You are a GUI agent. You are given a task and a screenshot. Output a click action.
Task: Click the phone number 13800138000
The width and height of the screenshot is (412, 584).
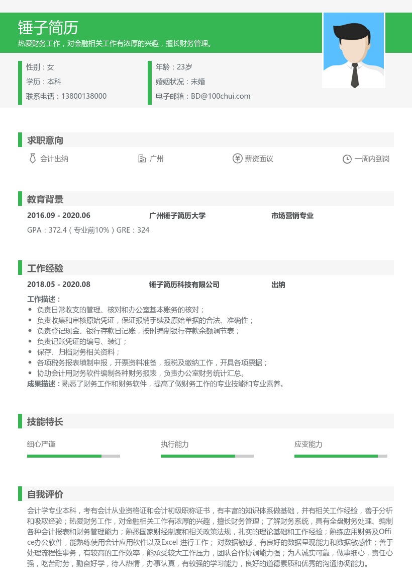point(84,96)
